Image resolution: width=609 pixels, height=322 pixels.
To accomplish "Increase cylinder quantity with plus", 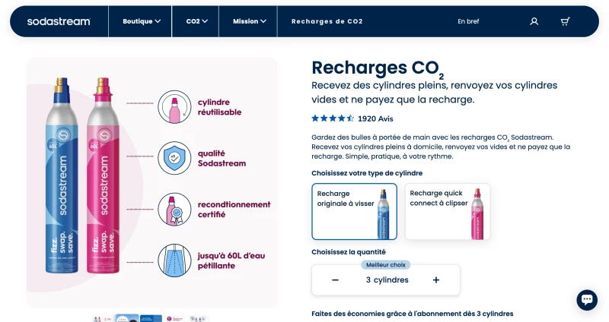I will click(x=436, y=279).
